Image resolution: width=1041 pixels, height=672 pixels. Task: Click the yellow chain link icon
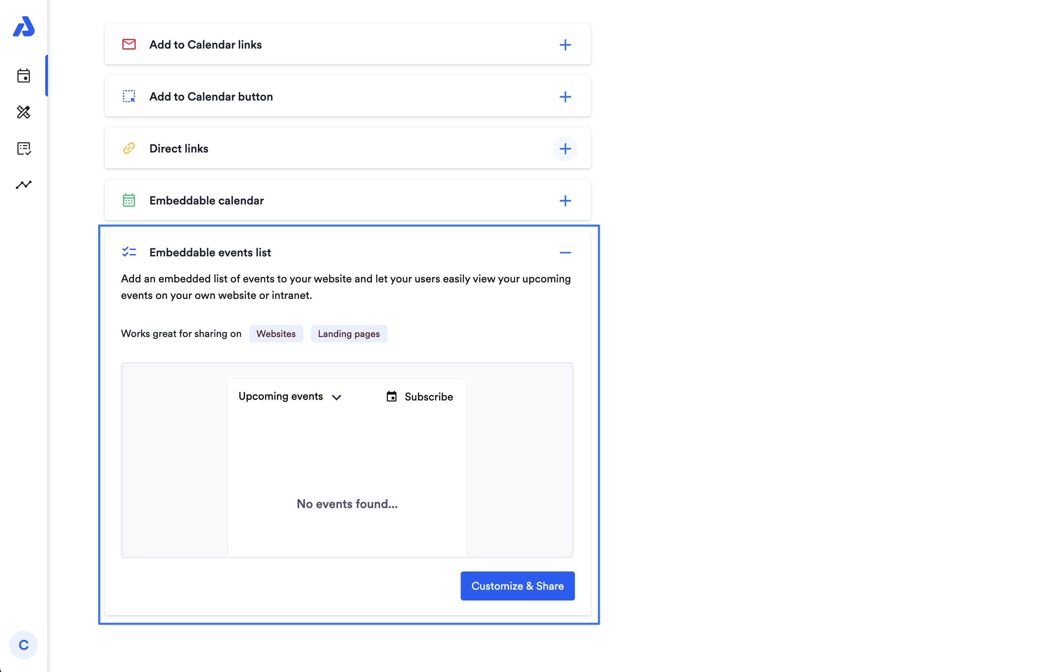pos(129,148)
